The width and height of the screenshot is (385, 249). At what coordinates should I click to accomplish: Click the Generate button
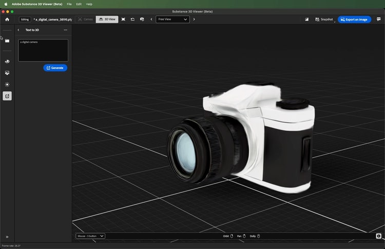click(x=55, y=68)
